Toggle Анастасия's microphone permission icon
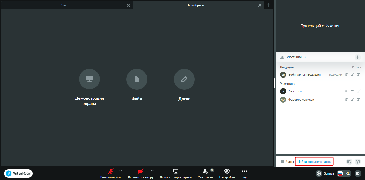 (346, 91)
